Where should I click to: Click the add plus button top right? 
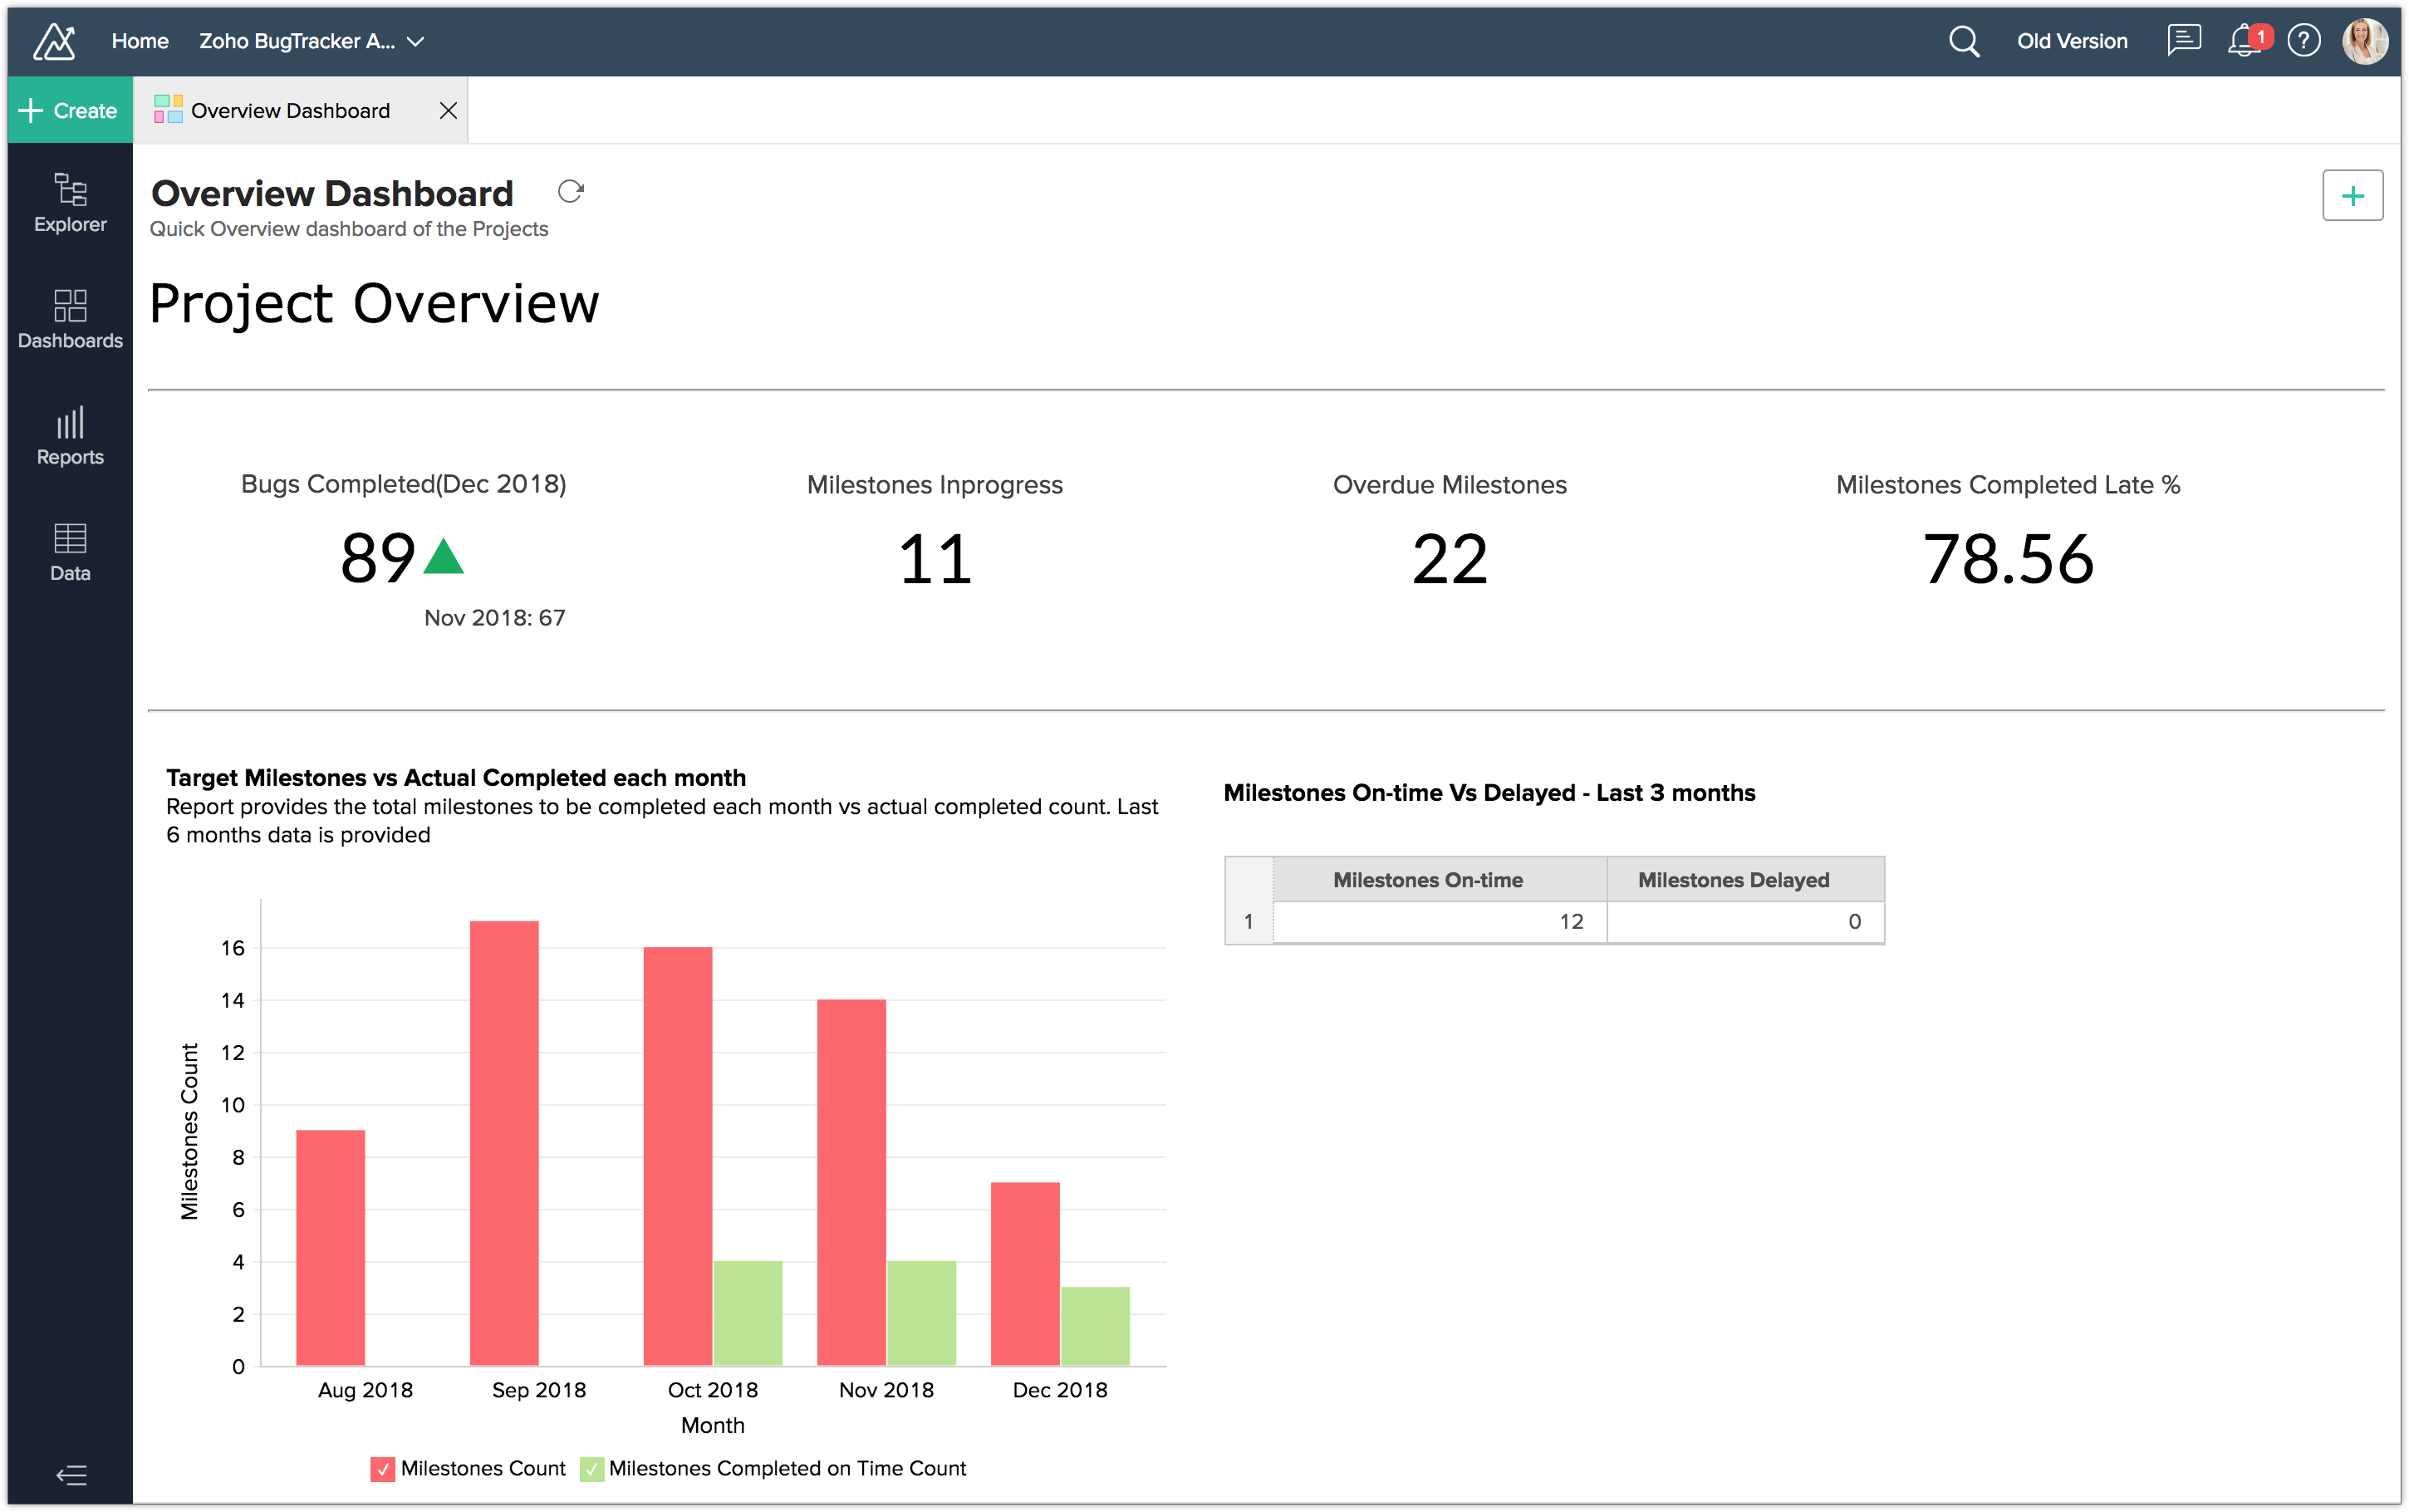pos(2351,195)
